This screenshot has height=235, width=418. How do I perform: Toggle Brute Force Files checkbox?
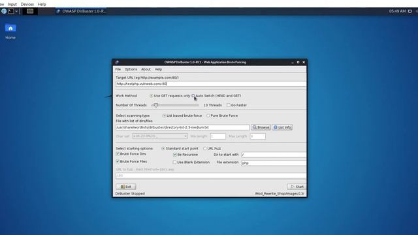coord(118,161)
